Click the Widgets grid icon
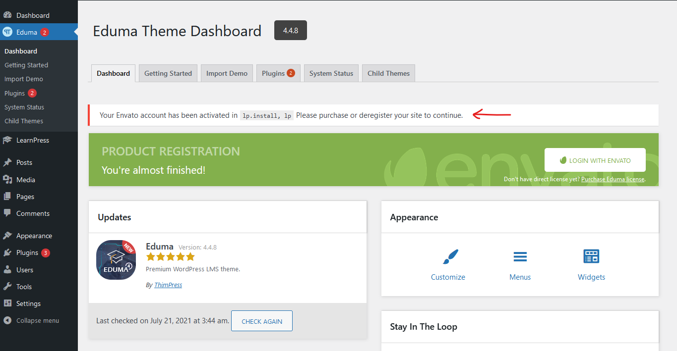The height and width of the screenshot is (351, 677). (x=591, y=257)
